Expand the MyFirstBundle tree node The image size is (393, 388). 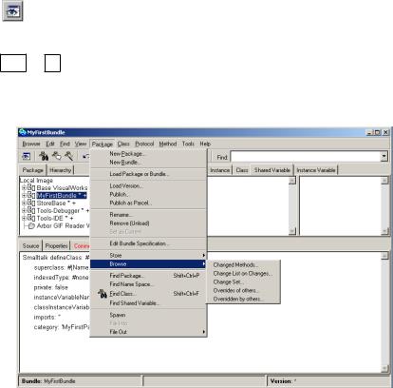tap(24, 195)
